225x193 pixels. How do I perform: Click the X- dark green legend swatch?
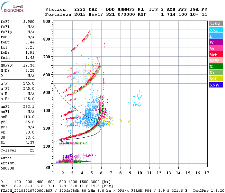tap(216, 67)
